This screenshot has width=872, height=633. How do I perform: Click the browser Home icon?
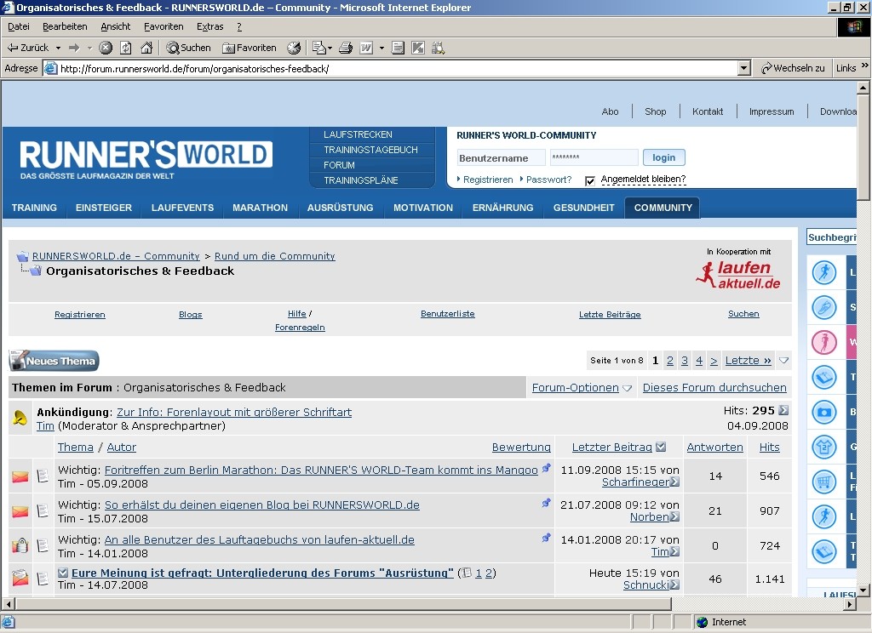tap(146, 48)
